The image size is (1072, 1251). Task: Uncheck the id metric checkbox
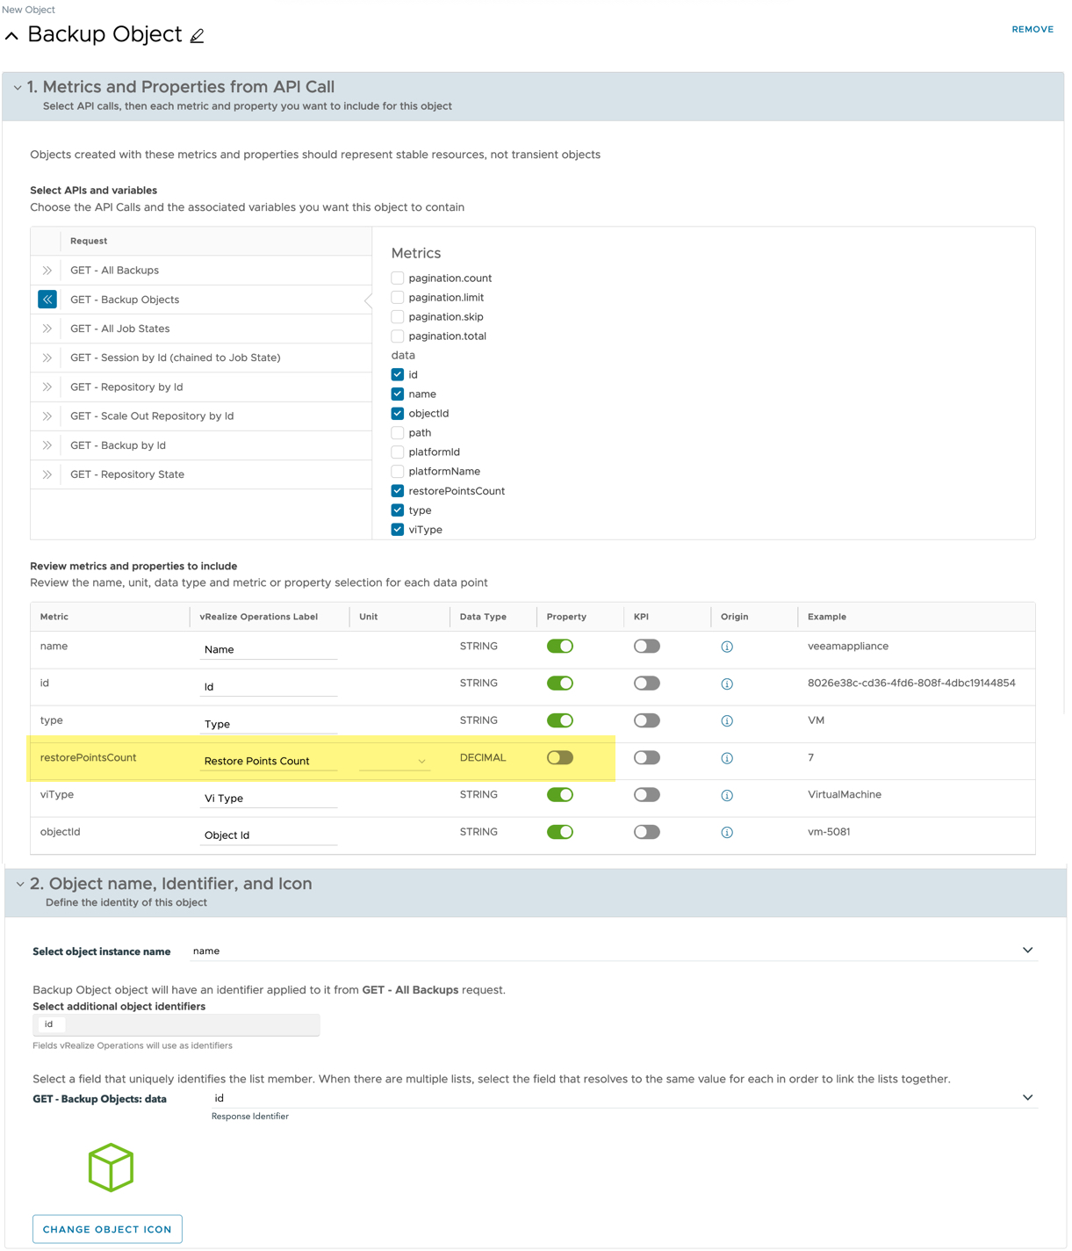398,374
